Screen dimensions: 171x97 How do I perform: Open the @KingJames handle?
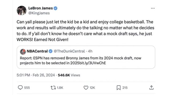pos(39,13)
